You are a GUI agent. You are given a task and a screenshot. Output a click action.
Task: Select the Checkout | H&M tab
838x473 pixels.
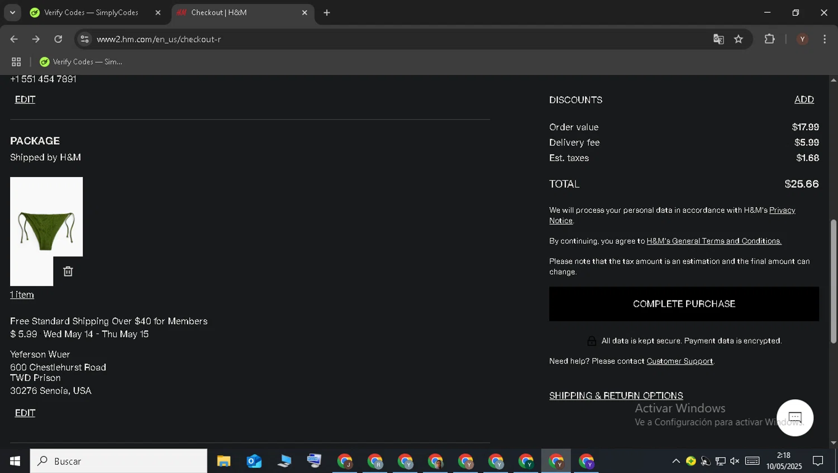(x=242, y=12)
